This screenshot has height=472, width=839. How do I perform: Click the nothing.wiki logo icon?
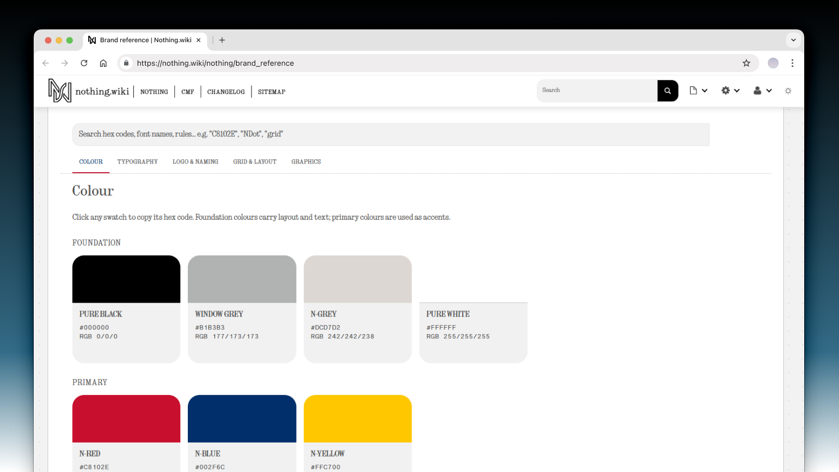click(x=59, y=91)
